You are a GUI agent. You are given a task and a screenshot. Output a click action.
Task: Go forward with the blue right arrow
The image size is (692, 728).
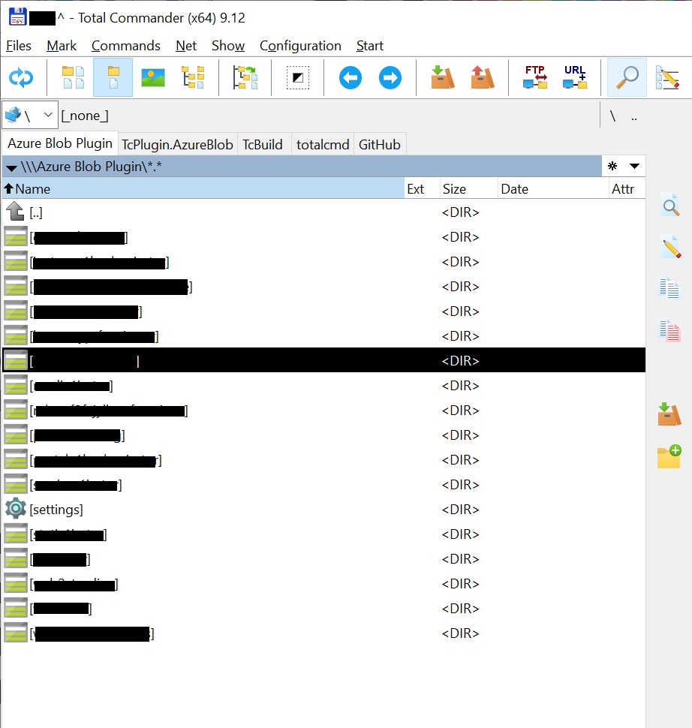(x=390, y=77)
